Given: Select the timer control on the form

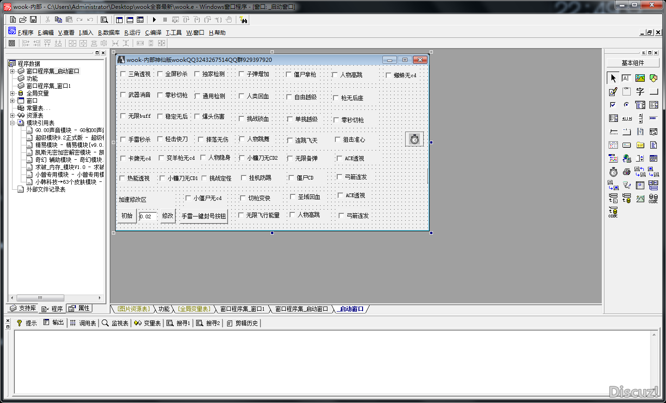Looking at the screenshot, I should [x=414, y=139].
